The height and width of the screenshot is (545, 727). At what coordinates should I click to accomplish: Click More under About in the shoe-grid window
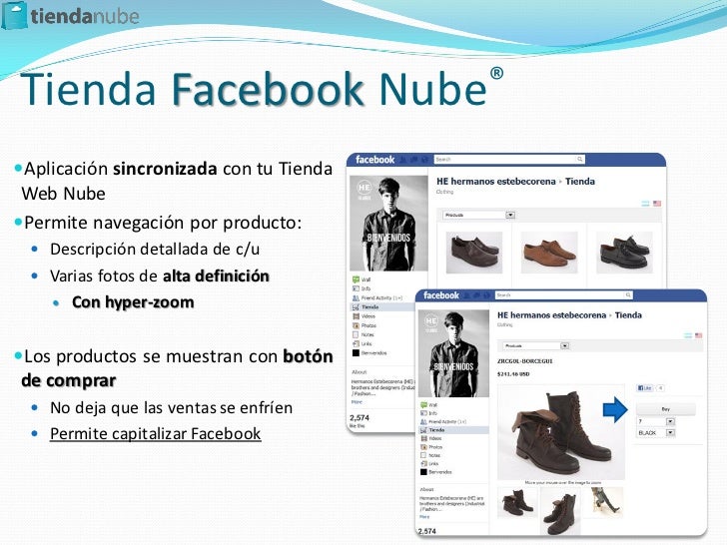[x=357, y=402]
